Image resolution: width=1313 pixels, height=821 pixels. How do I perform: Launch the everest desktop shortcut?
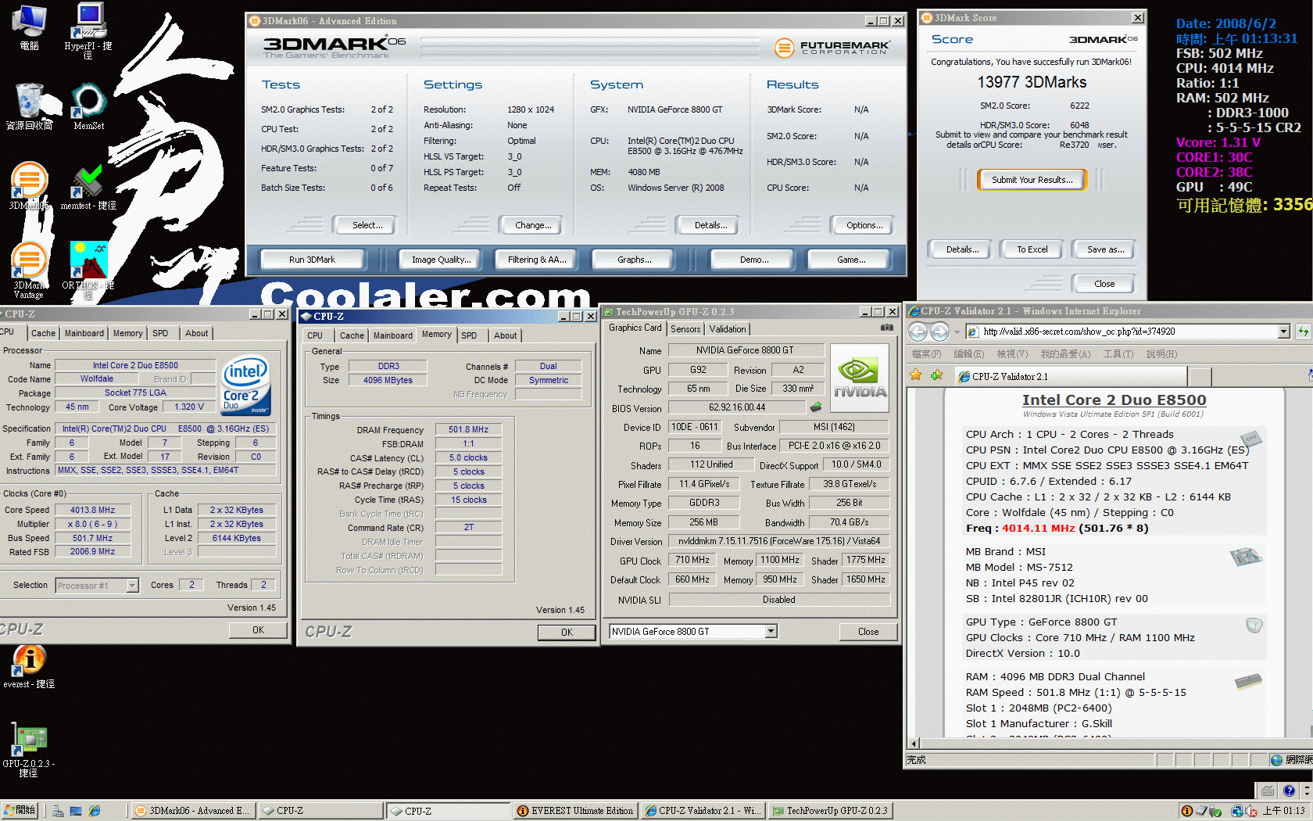point(29,666)
